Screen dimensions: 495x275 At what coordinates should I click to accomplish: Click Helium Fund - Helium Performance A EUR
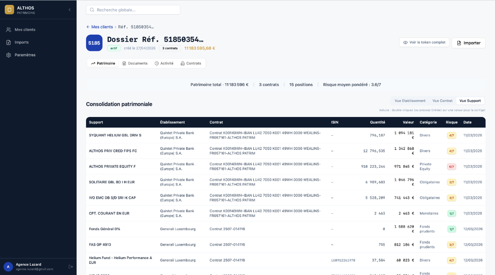(120, 260)
